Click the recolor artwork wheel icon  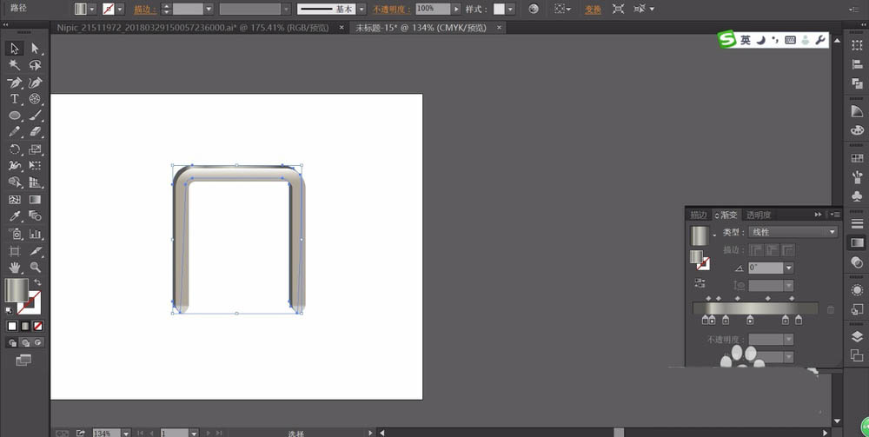click(534, 9)
